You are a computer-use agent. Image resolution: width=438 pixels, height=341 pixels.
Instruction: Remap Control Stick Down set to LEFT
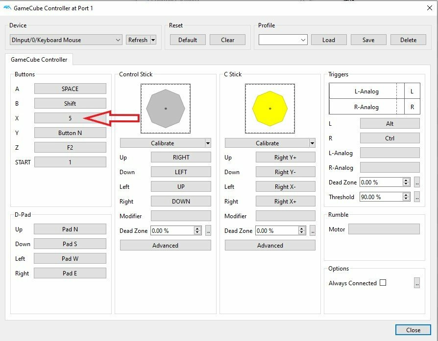pyautogui.click(x=181, y=172)
